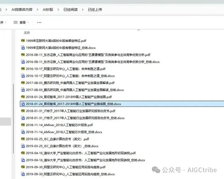Screen dimensions: 224x179
Task: Click PDF icon of 2017-08-03 腾讯研究院 pdf
Action: click(x=23, y=83)
